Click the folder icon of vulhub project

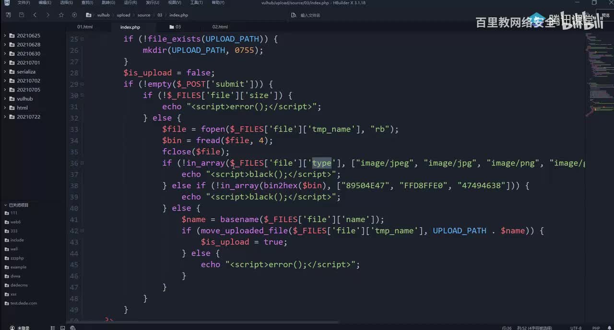pos(12,99)
